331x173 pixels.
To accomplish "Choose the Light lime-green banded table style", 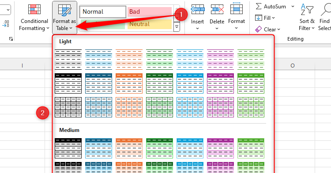I will 251,60.
